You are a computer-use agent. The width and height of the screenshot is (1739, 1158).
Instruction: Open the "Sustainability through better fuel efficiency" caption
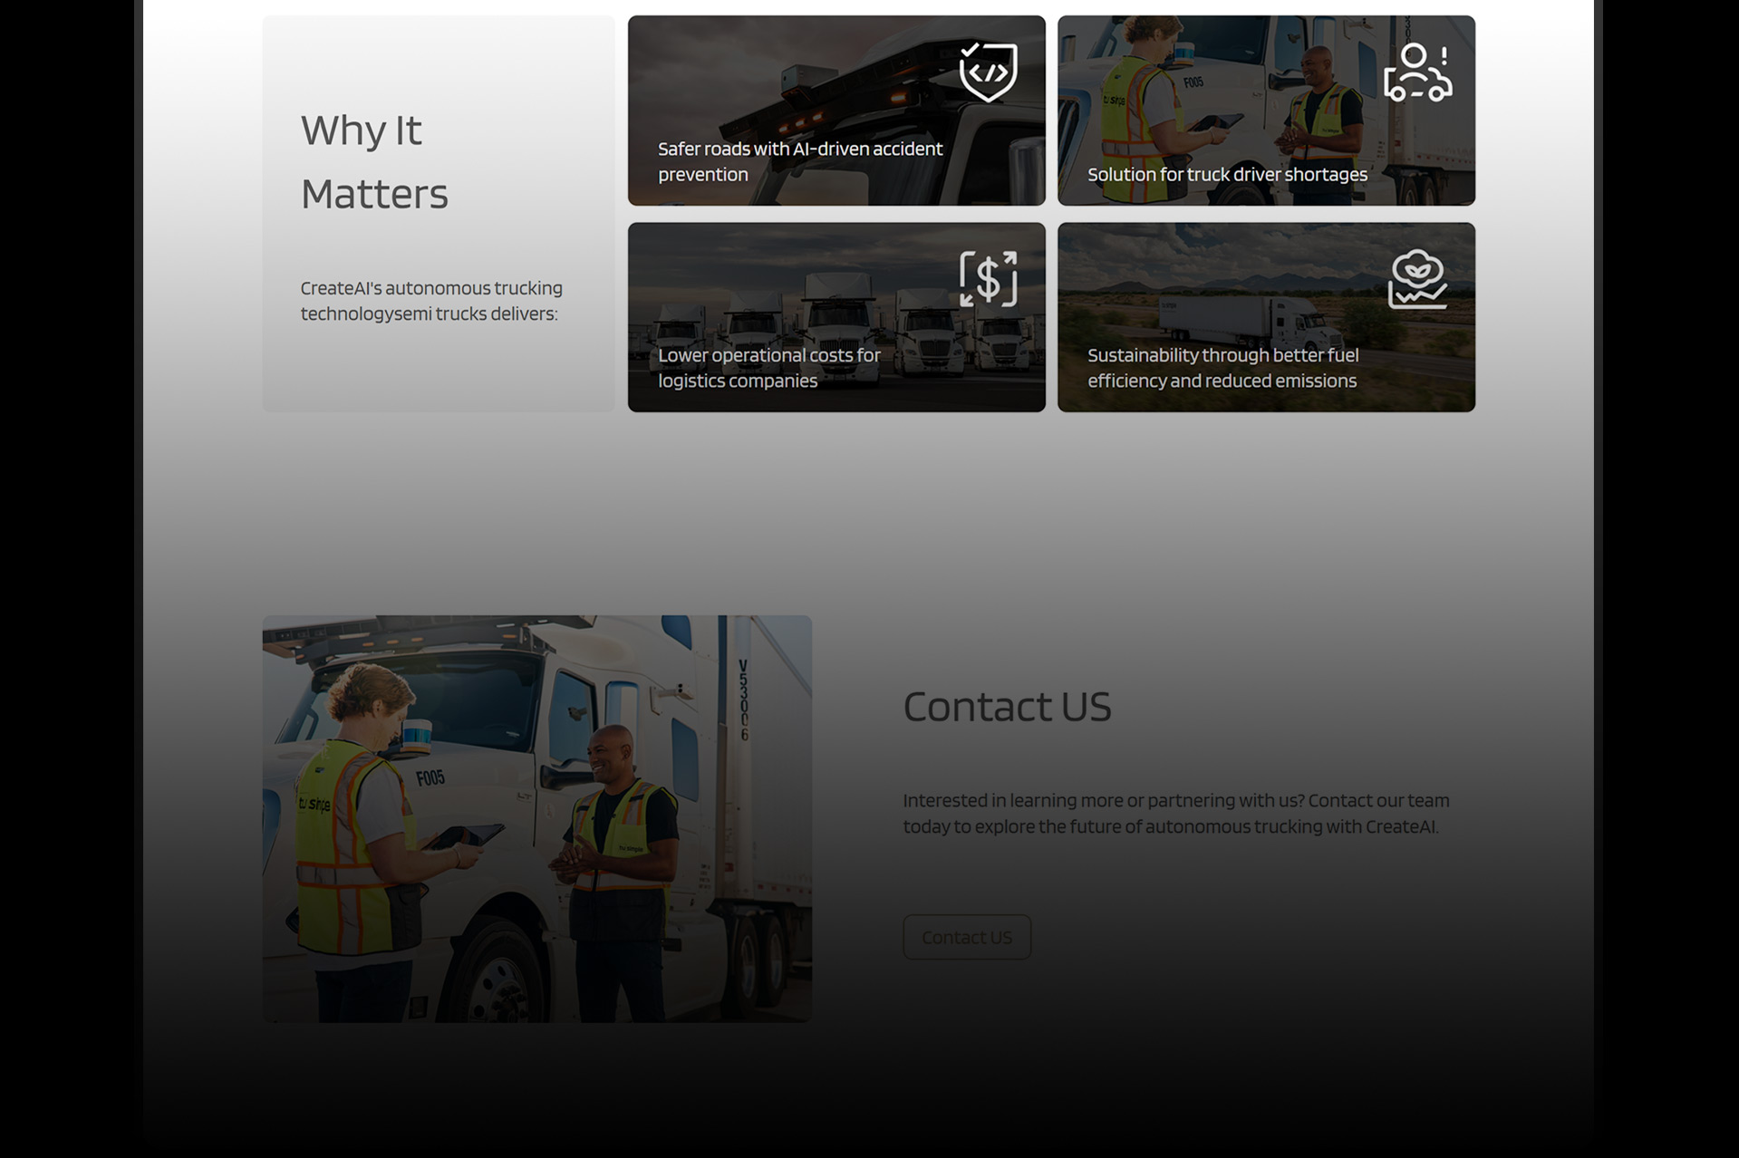coord(1222,368)
